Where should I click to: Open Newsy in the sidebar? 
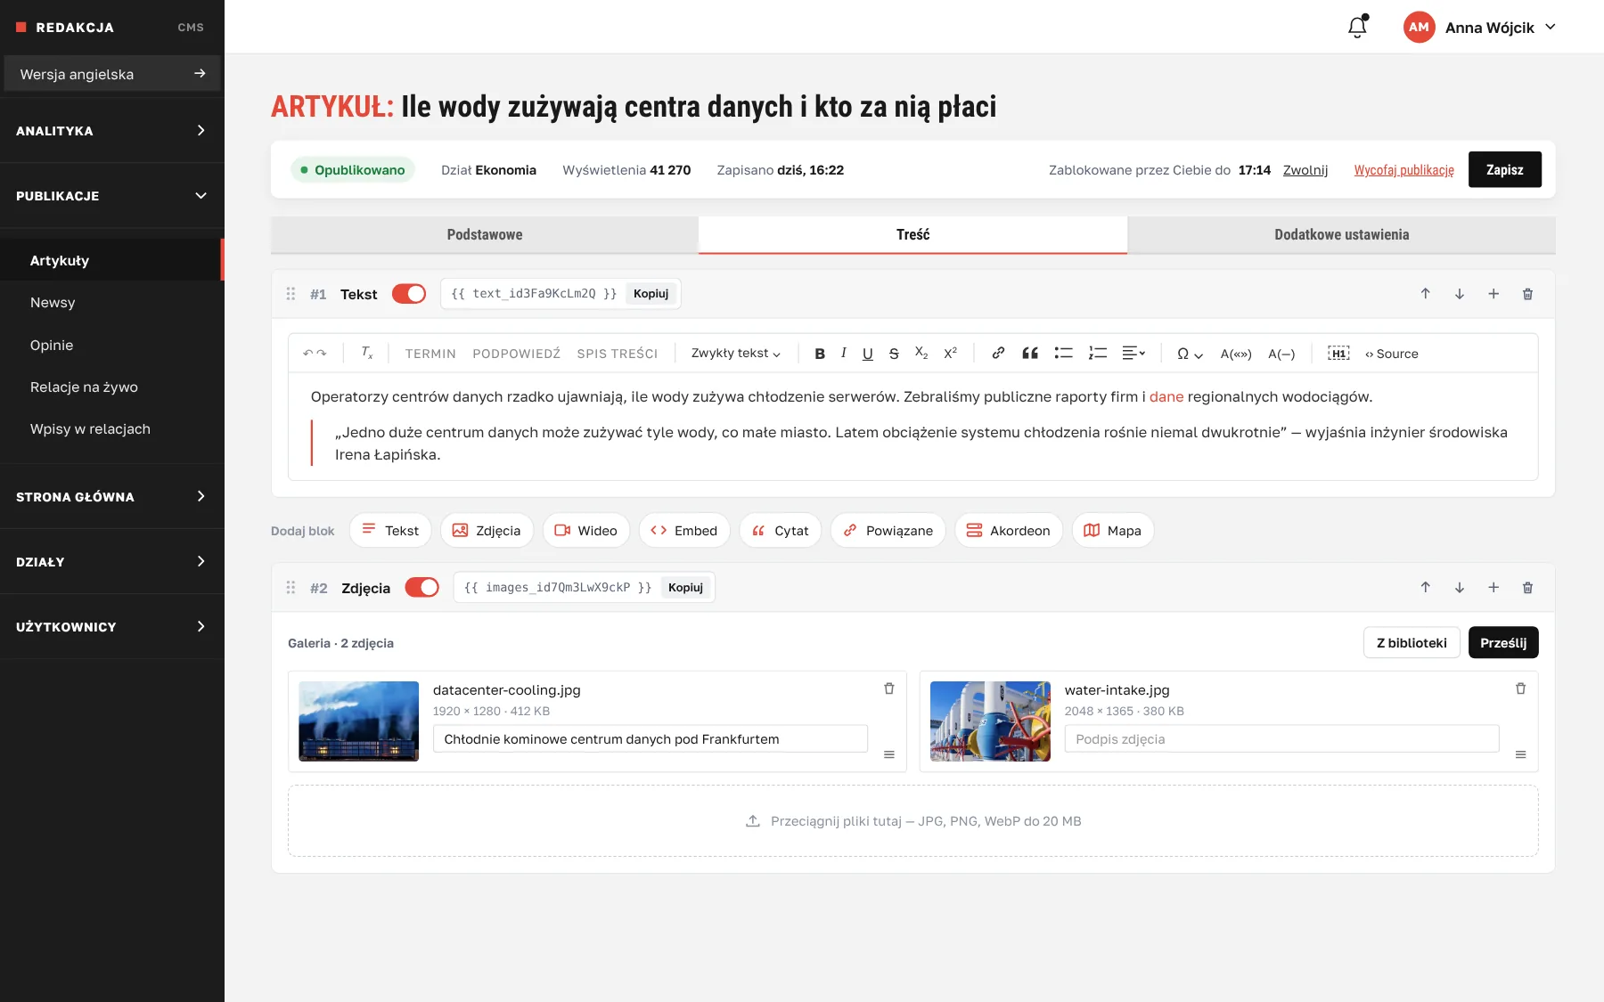111,303
